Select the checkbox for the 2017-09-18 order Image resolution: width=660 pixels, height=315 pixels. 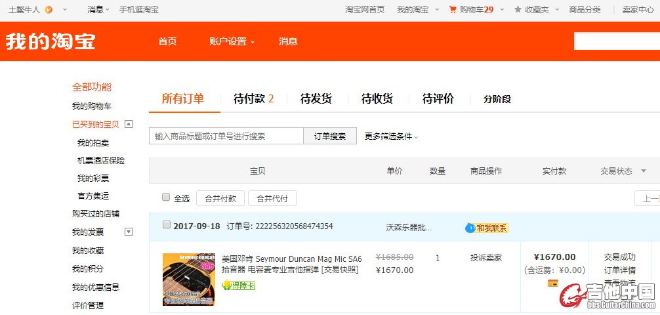coord(167,225)
